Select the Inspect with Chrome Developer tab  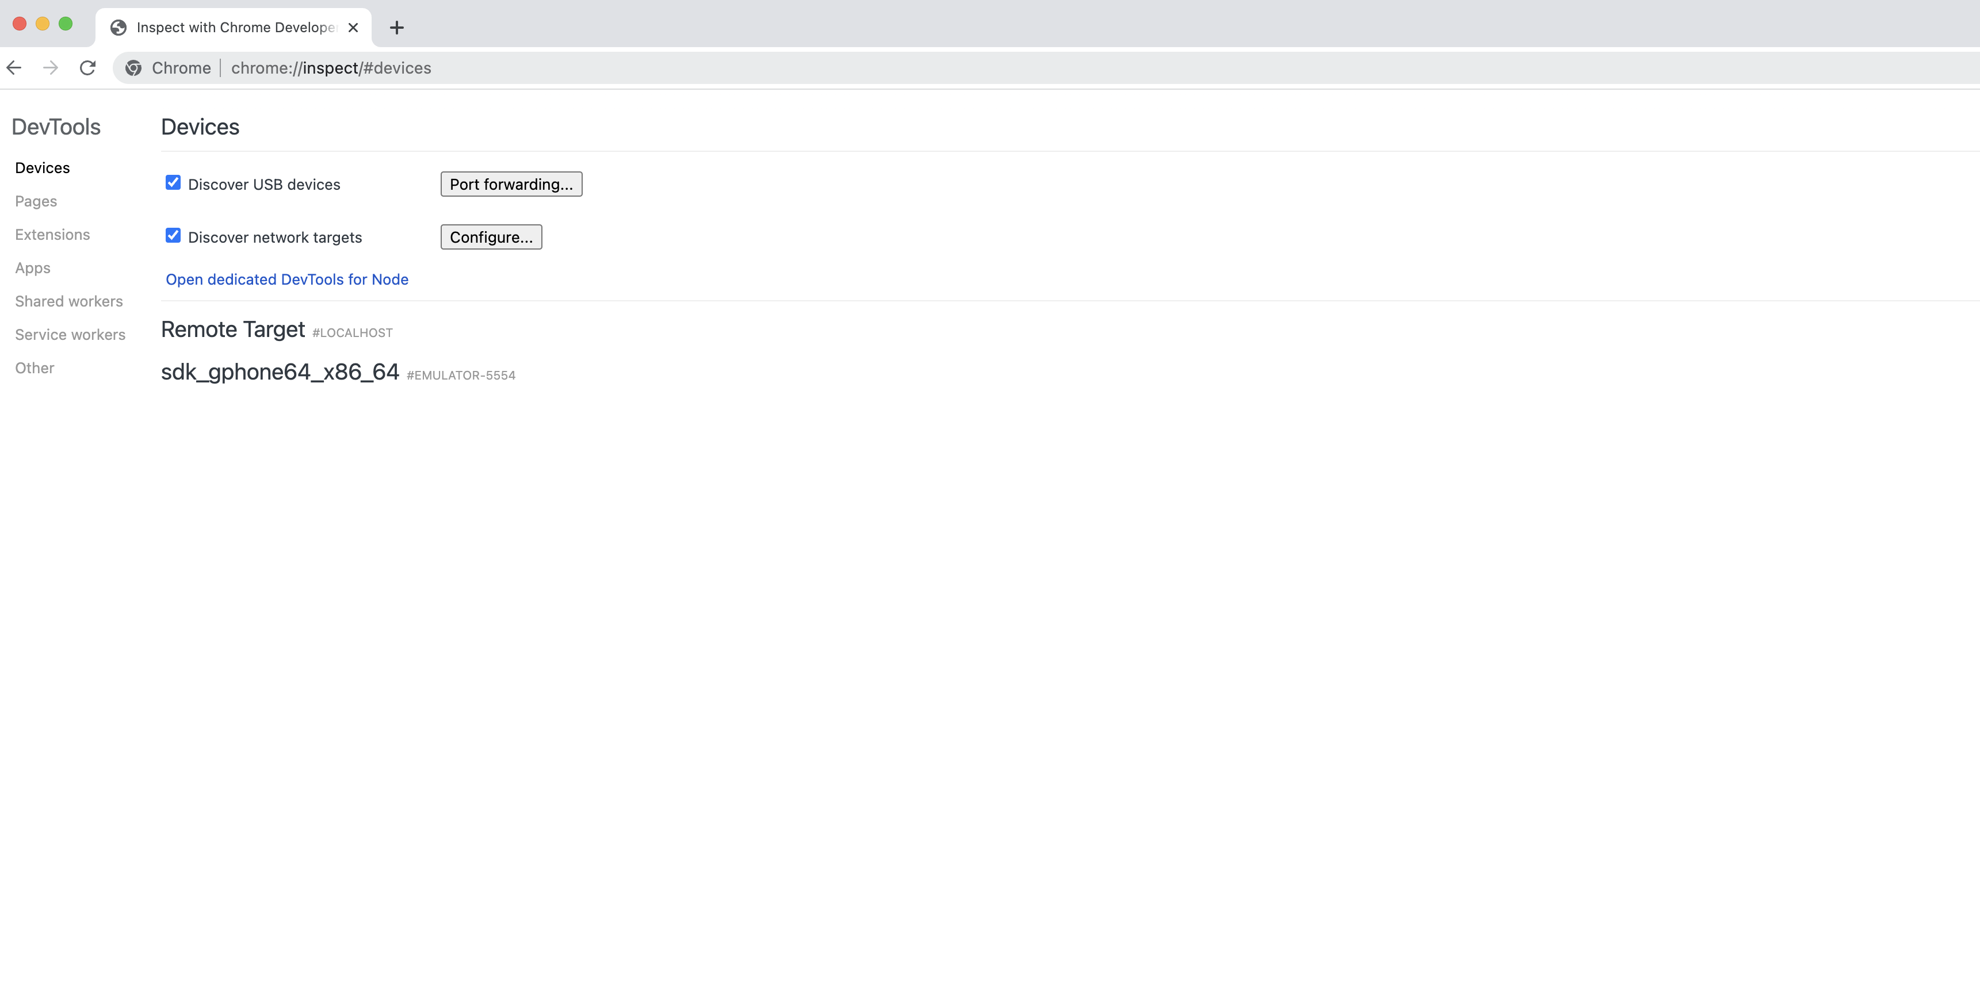(234, 28)
